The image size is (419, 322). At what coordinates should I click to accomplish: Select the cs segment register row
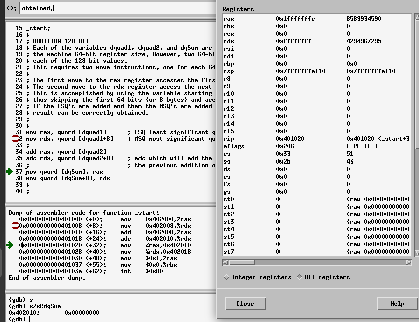[x=317, y=154]
